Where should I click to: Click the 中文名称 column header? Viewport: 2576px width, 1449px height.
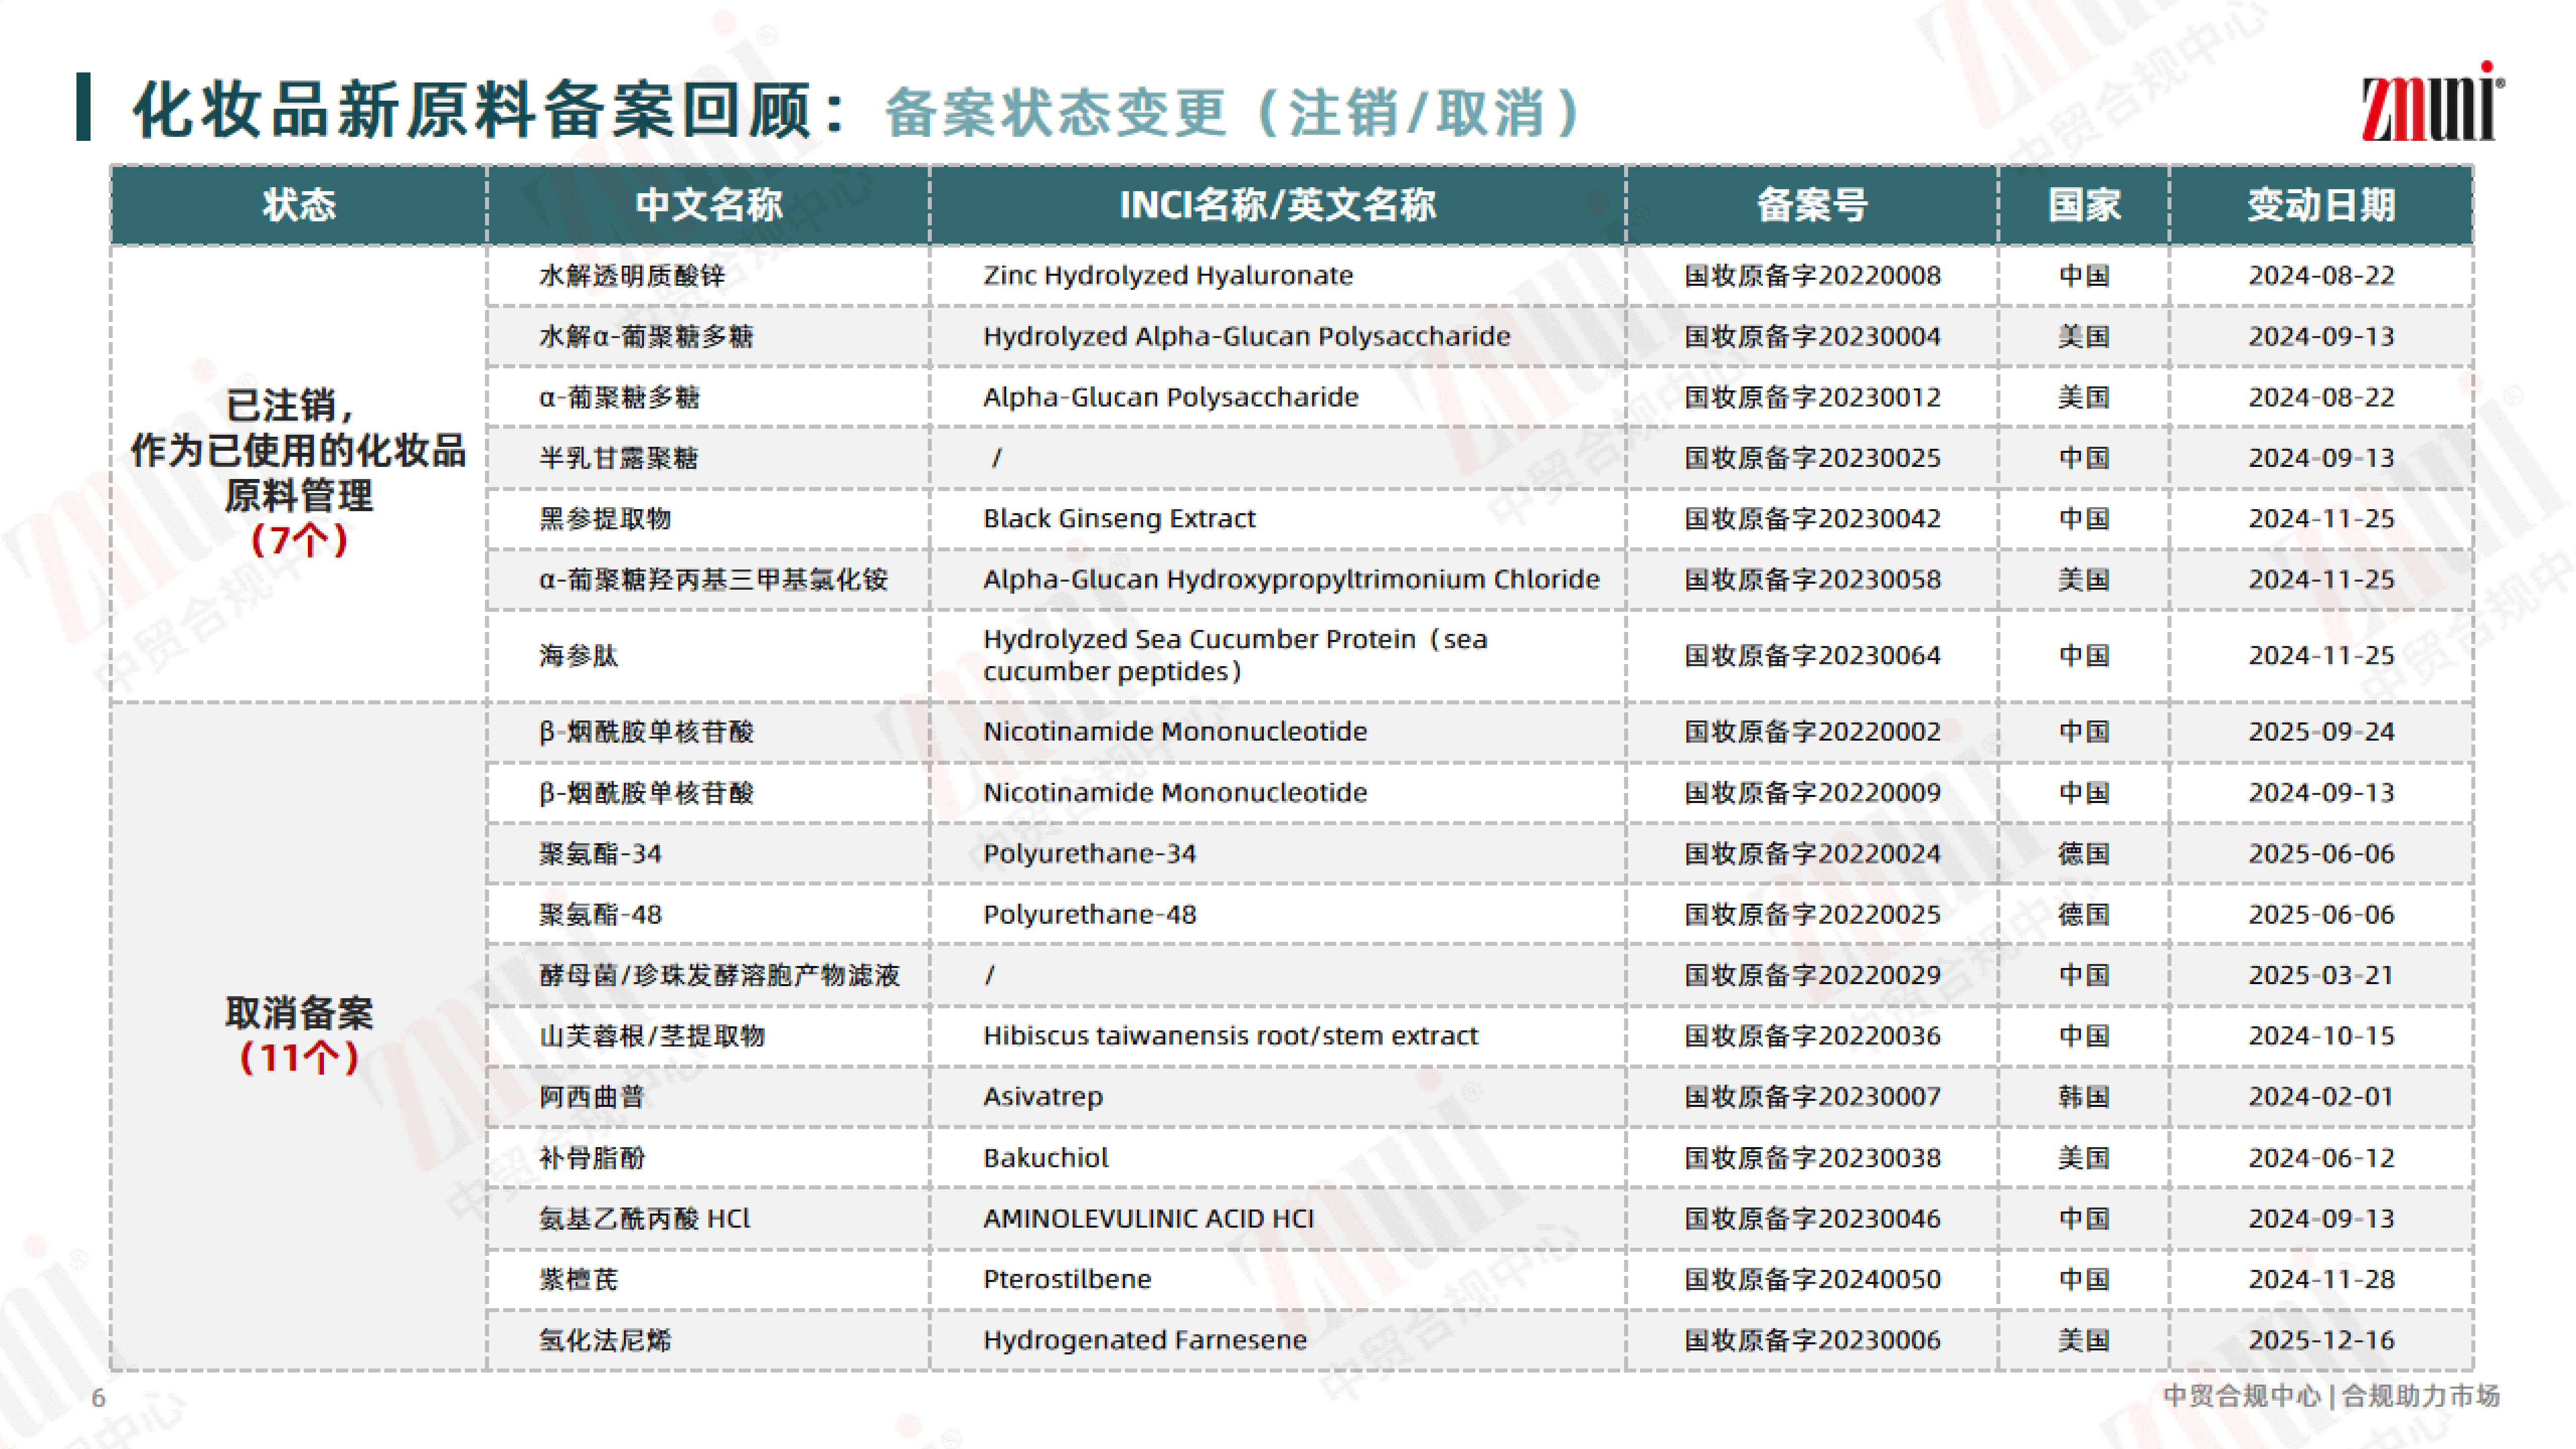[x=708, y=205]
